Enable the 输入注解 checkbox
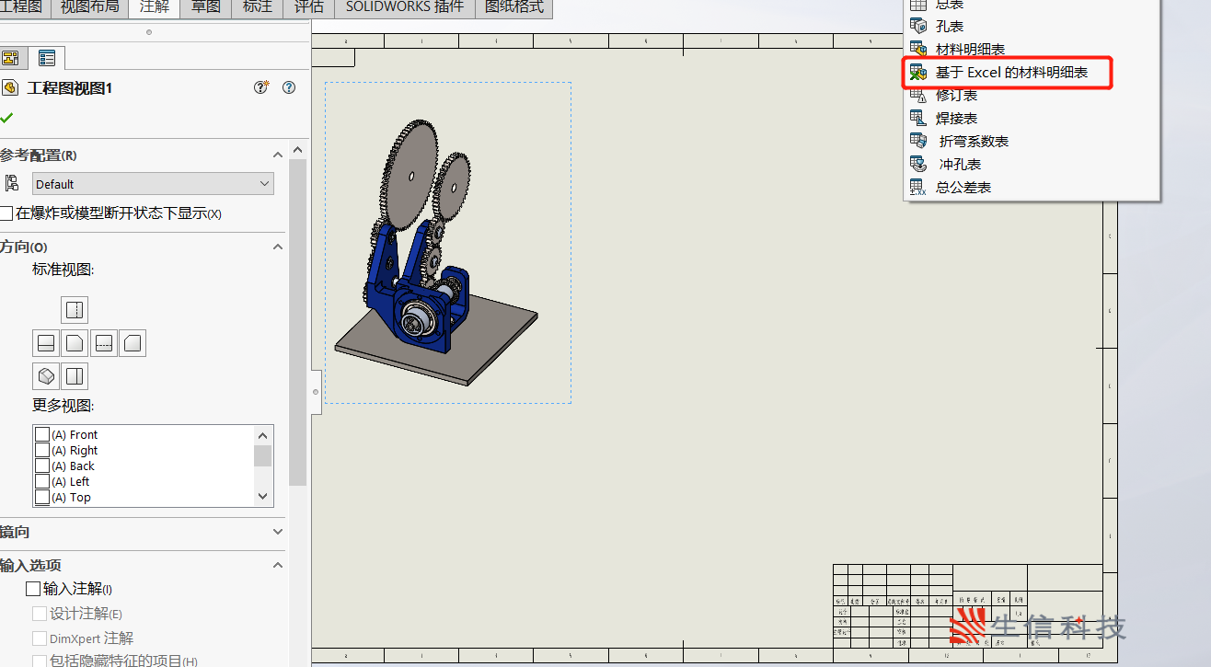 [x=33, y=589]
